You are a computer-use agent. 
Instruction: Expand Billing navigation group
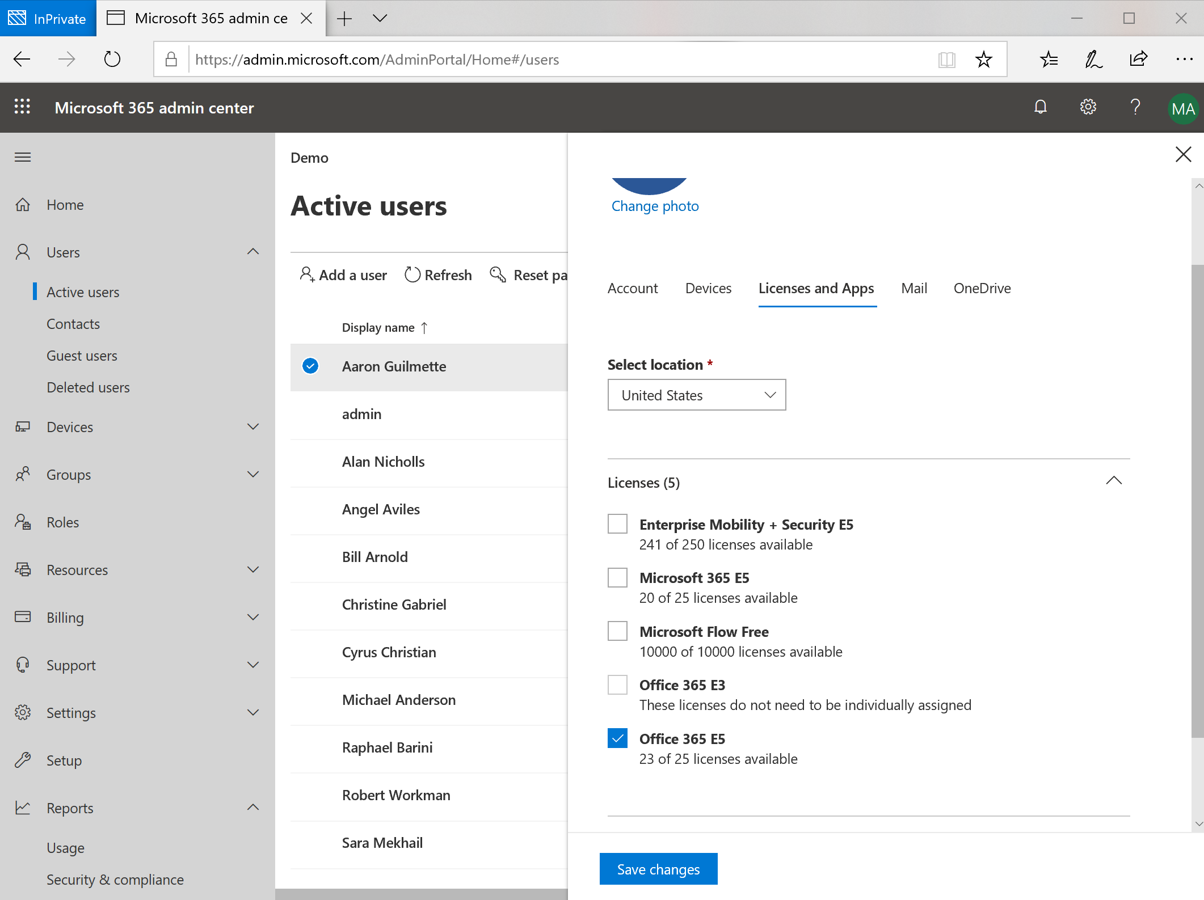[x=253, y=617]
